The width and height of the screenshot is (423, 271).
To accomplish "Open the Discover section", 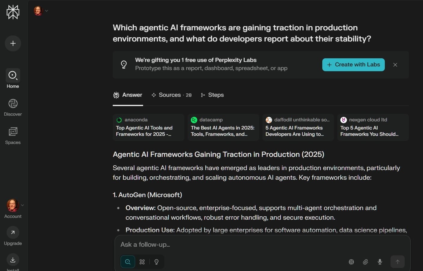I will point(13,108).
